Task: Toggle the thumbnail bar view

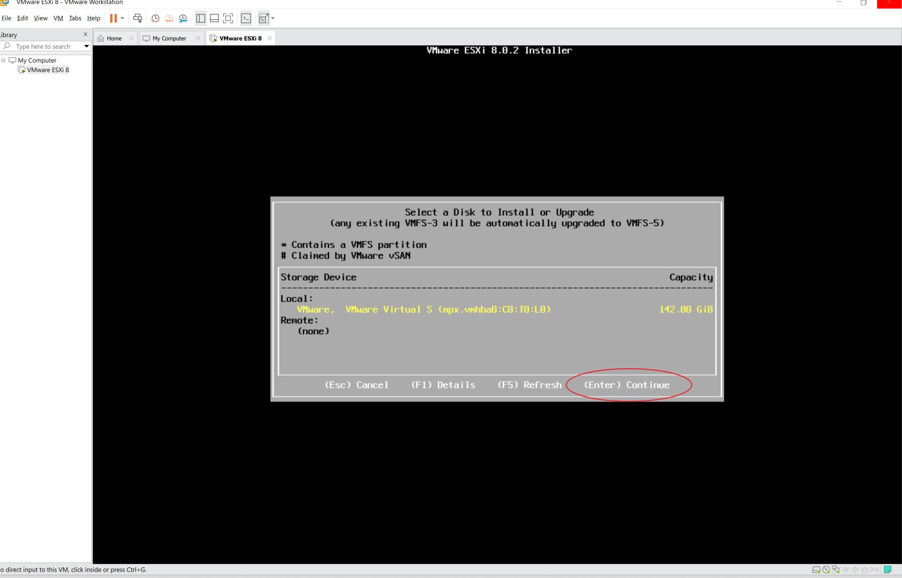Action: (214, 18)
